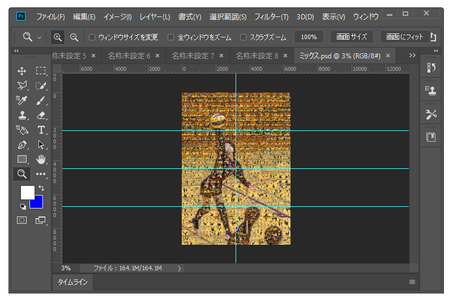Click the Photoshop Ps logo icon

[x=21, y=16]
